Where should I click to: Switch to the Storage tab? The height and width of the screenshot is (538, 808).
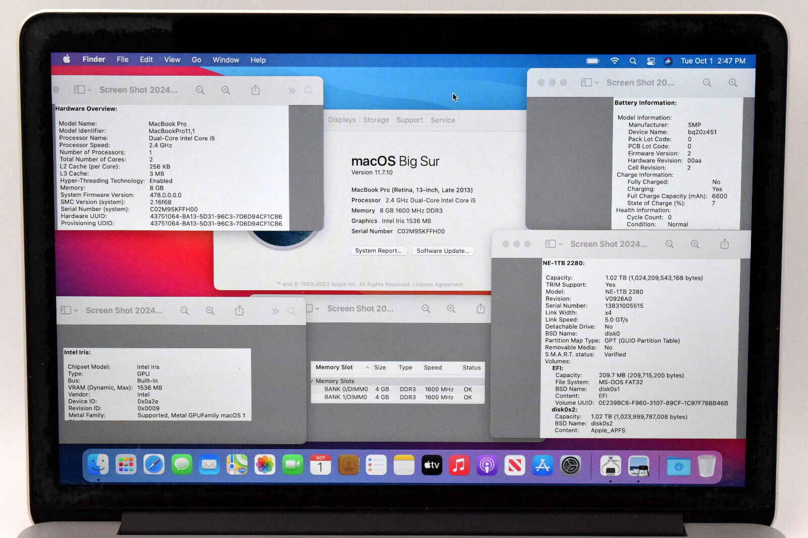coord(376,120)
